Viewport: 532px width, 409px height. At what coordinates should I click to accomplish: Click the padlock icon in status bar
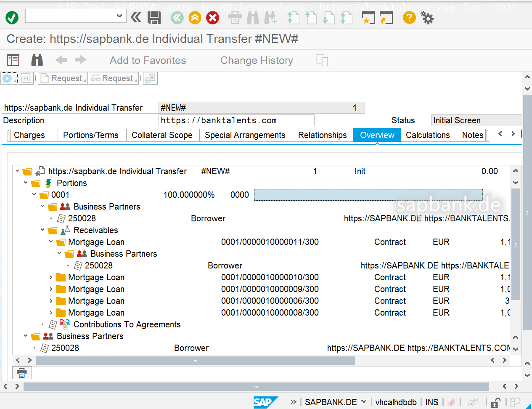pyautogui.click(x=495, y=402)
